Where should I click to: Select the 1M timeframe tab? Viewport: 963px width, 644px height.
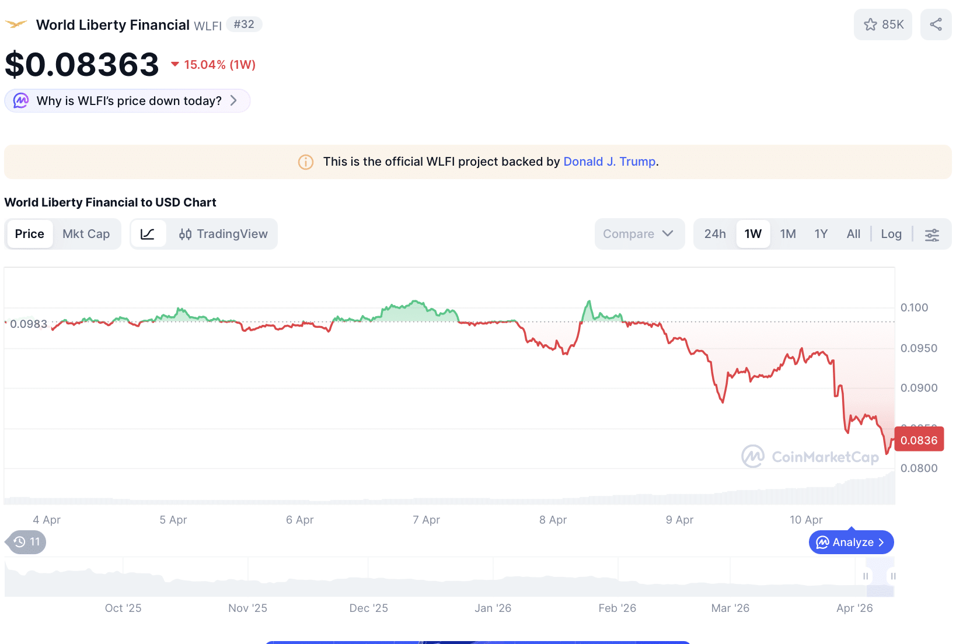pyautogui.click(x=788, y=234)
